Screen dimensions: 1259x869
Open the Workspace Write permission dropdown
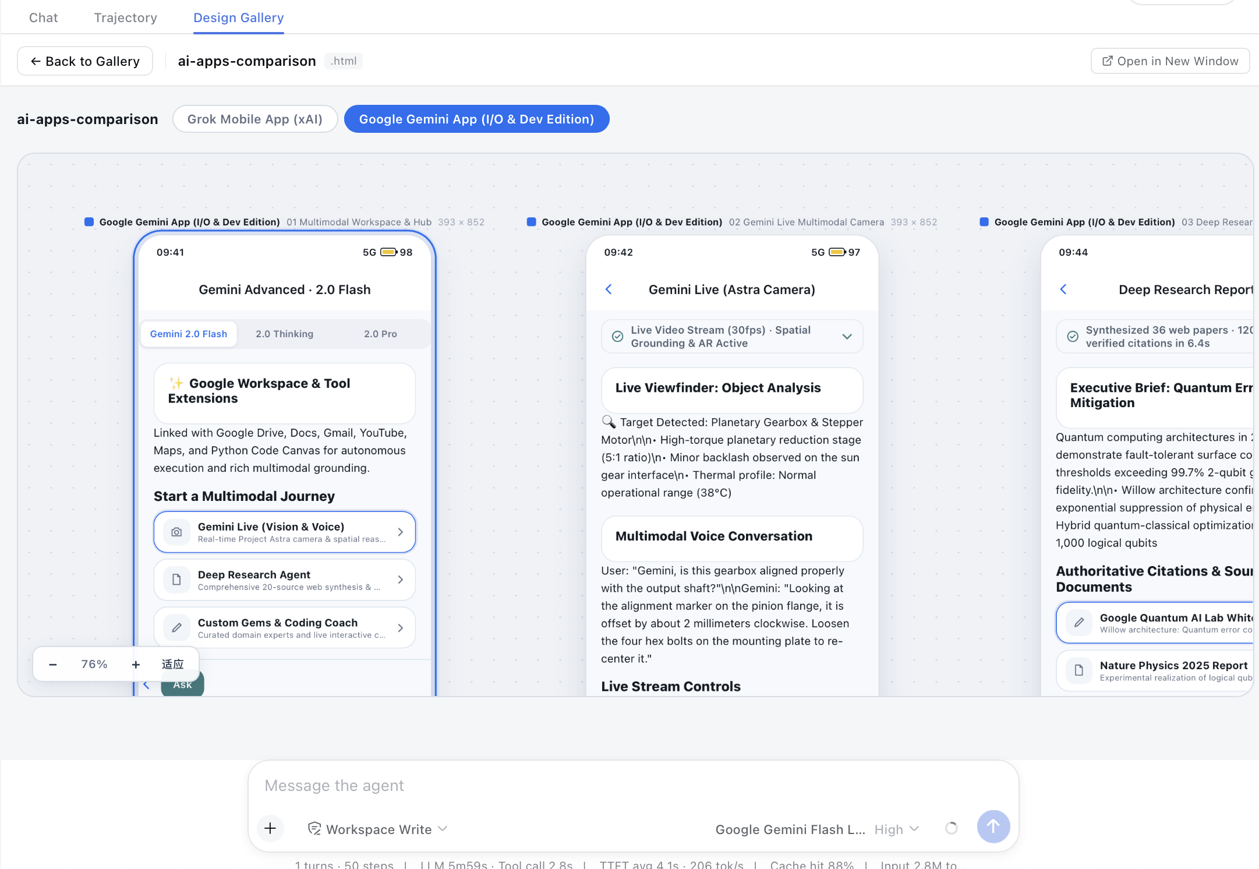[x=379, y=829]
